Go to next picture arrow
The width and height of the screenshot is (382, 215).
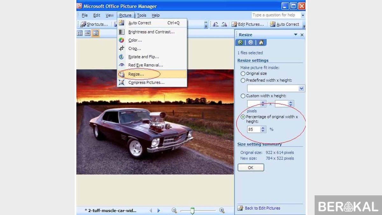[159, 211]
